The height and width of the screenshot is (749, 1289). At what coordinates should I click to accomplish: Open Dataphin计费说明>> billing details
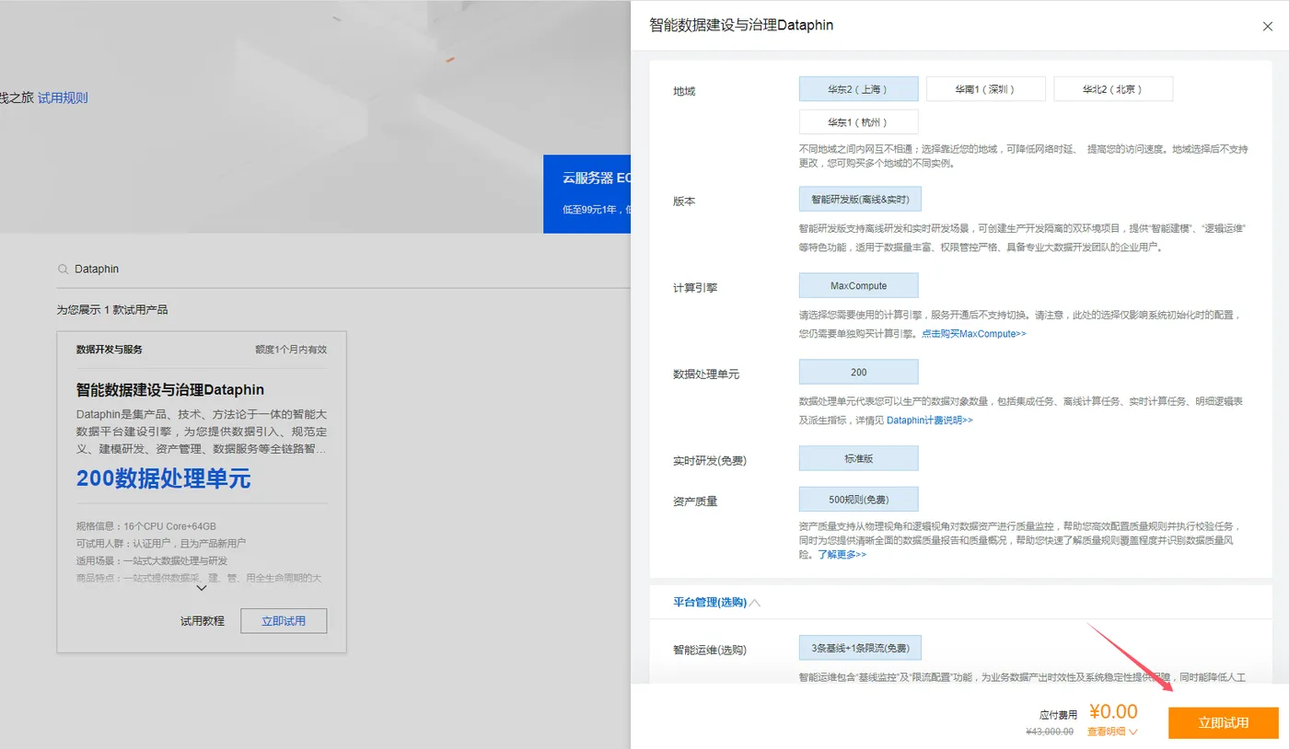point(930,421)
